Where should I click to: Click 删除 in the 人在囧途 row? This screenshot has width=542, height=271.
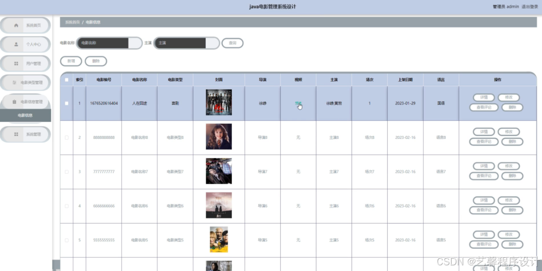click(x=512, y=107)
